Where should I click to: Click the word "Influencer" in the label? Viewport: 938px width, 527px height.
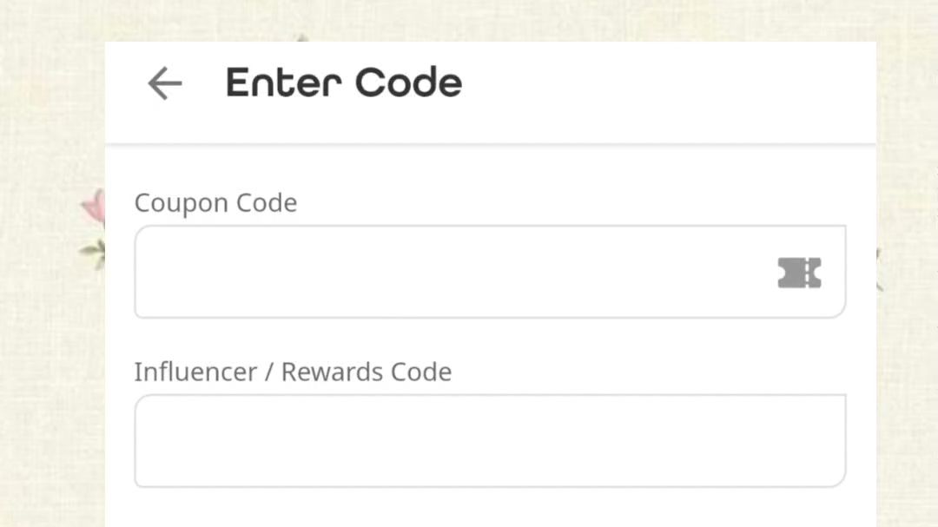click(x=195, y=372)
